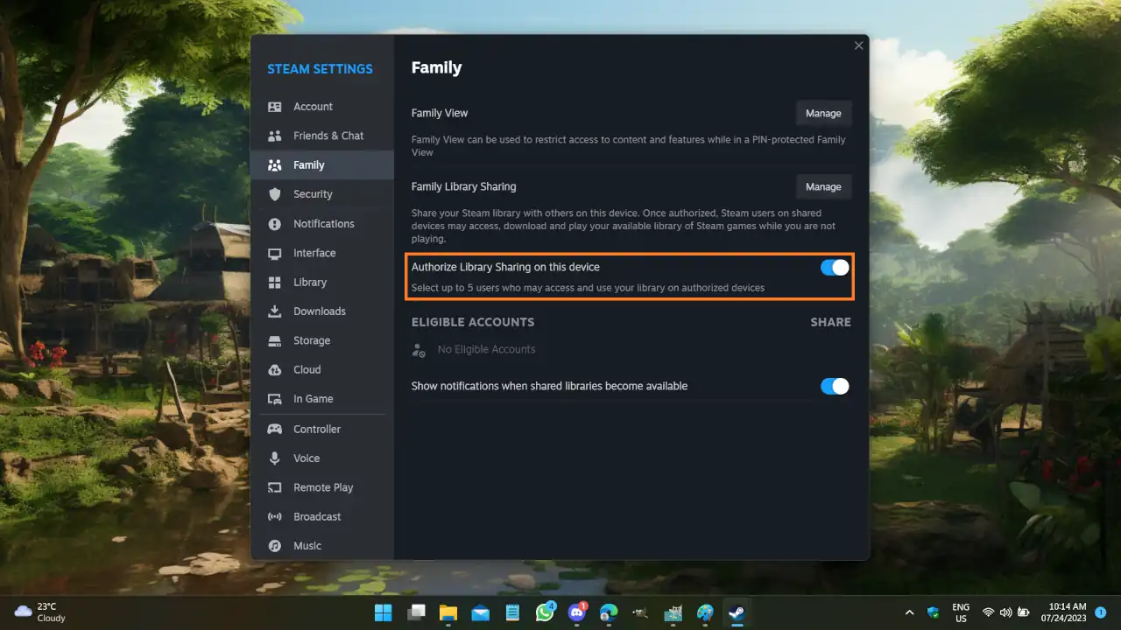Click the Security shield icon
The height and width of the screenshot is (630, 1121).
point(275,194)
